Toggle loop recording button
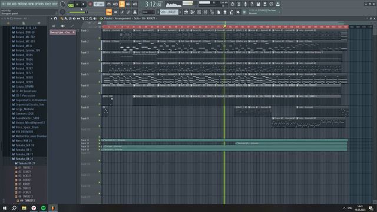Screen dimensions: 377x212 pyautogui.click(x=135, y=4)
